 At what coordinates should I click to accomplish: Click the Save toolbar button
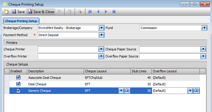tap(18, 12)
